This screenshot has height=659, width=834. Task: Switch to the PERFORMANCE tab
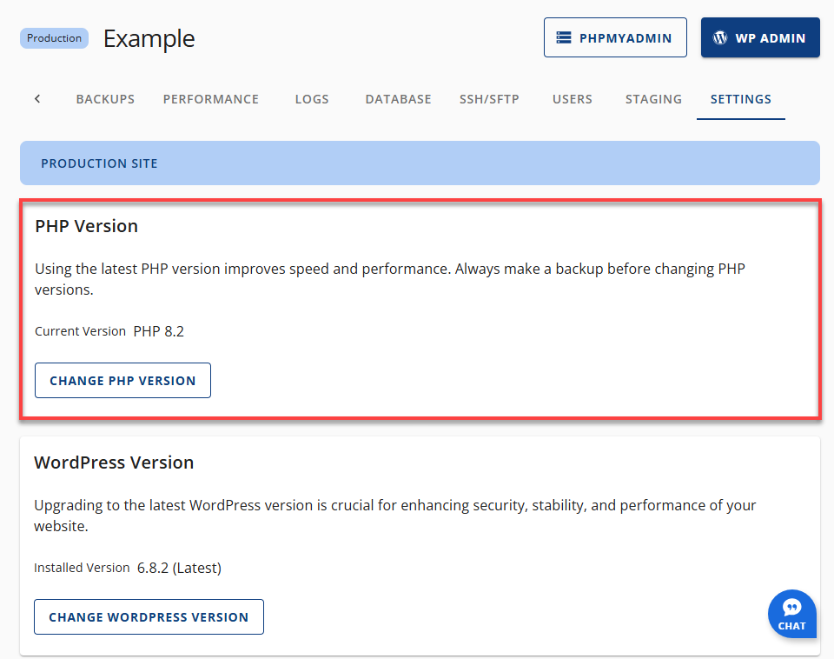pyautogui.click(x=210, y=98)
